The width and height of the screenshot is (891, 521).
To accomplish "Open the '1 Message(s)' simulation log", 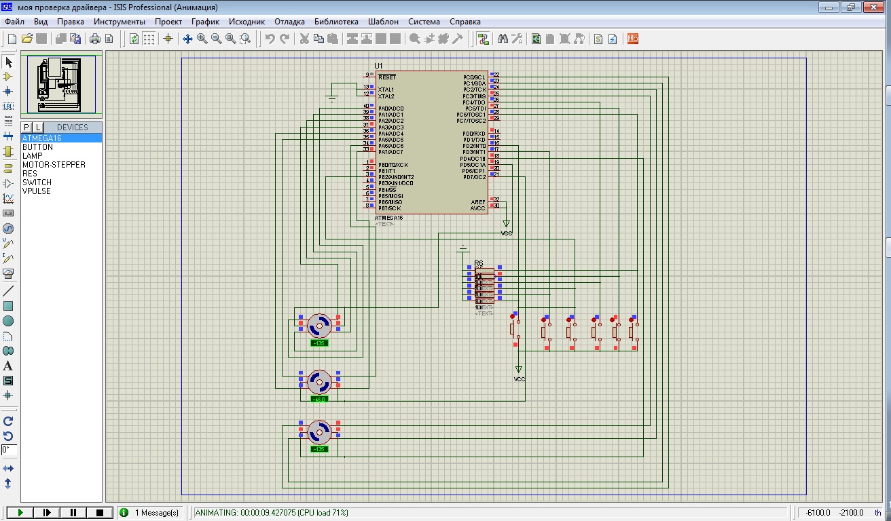I will coord(151,513).
